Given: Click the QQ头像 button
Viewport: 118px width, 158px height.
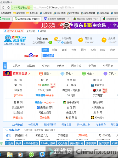Looking at the screenshot, I should (63, 143).
